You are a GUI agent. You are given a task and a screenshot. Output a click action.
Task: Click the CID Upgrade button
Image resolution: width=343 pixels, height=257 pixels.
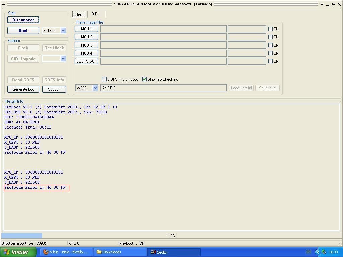(23, 59)
